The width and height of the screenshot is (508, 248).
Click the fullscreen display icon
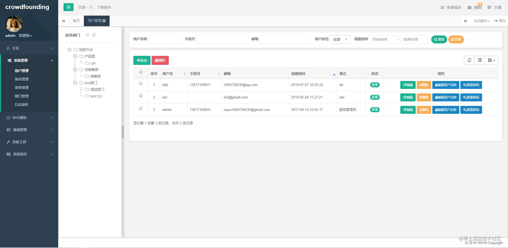pos(442,7)
